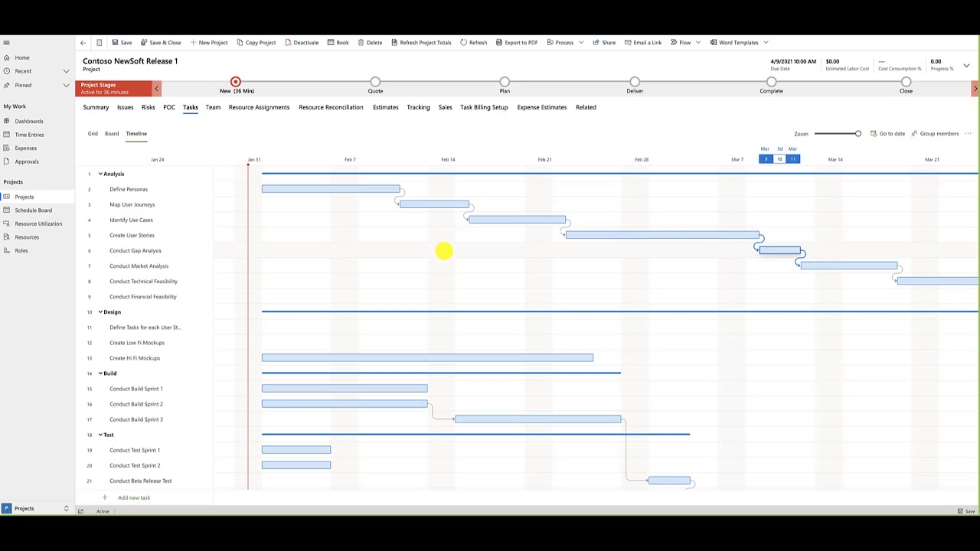Open the timeline more options ellipsis

968,134
